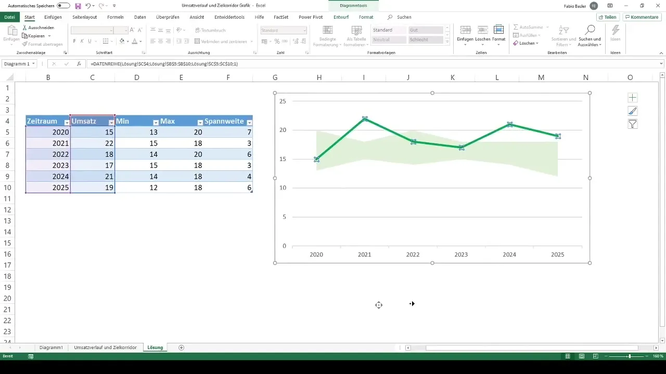
Task: Open the Entwurf chart tools tab
Action: tap(341, 17)
